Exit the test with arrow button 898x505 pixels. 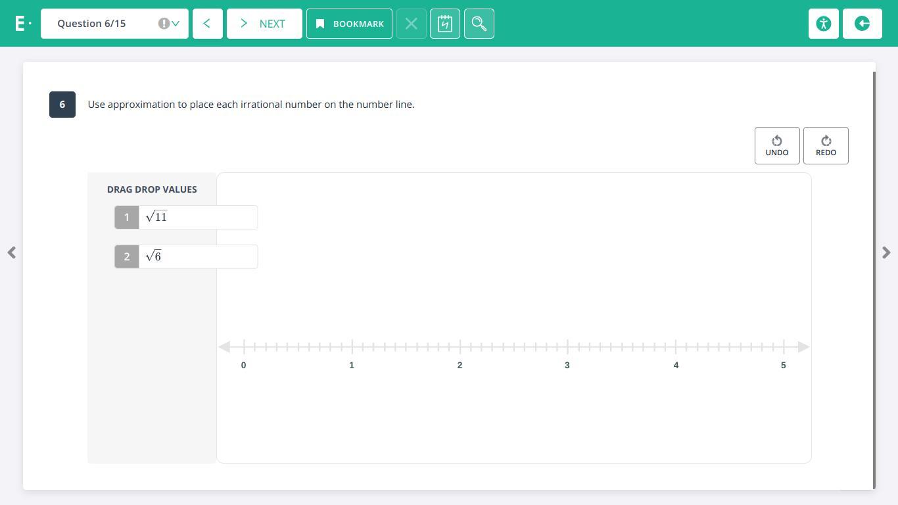coord(863,24)
